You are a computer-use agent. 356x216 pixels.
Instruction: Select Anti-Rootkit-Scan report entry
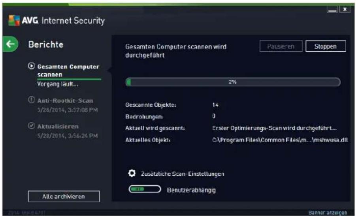point(65,101)
